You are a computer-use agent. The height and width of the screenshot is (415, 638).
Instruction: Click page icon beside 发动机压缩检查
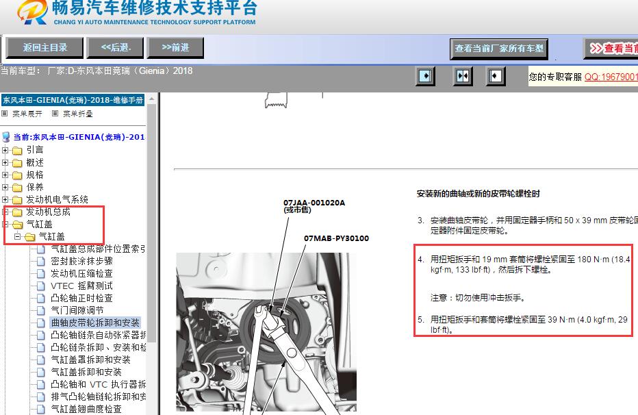40,273
